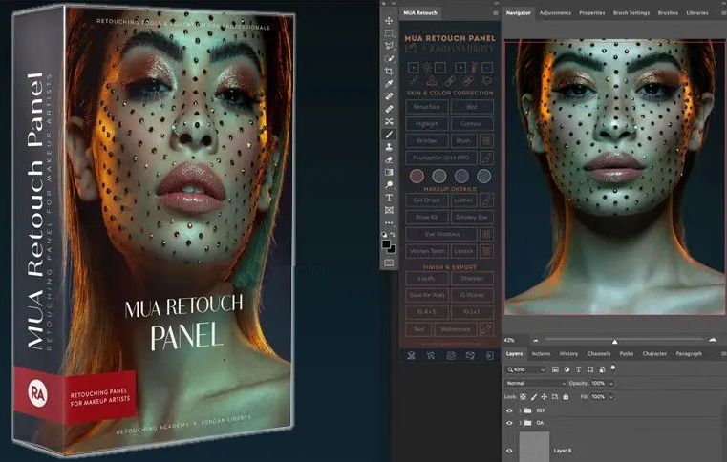Select the Clone Stamp tool
The width and height of the screenshot is (727, 462).
389,147
